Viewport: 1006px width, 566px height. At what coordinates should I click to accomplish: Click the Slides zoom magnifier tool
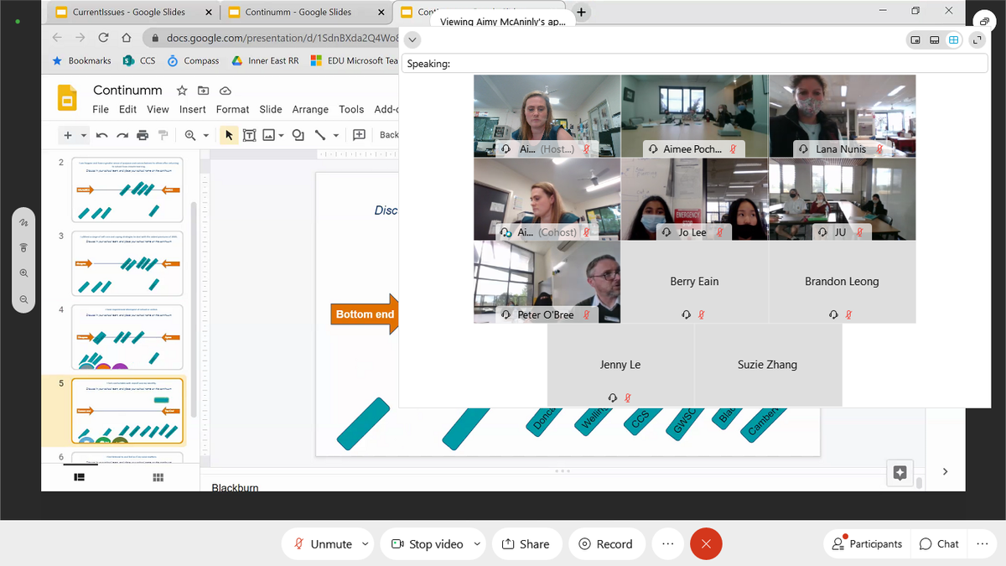190,135
